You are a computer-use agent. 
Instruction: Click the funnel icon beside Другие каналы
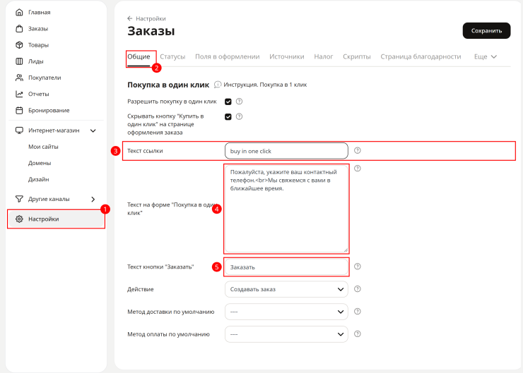pyautogui.click(x=19, y=199)
